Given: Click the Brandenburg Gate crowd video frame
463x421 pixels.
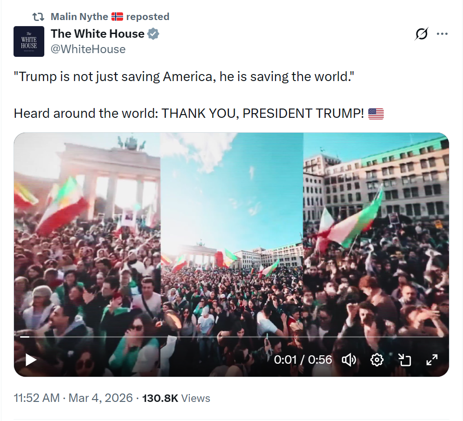Looking at the screenshot, I should pyautogui.click(x=231, y=233).
